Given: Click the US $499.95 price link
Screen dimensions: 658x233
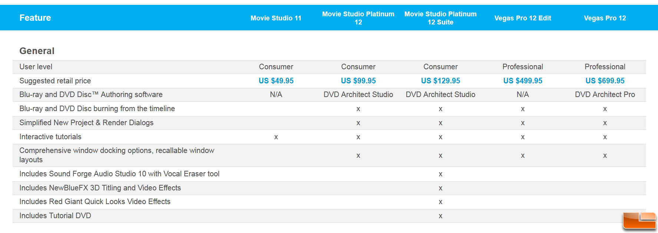Looking at the screenshot, I should point(523,81).
